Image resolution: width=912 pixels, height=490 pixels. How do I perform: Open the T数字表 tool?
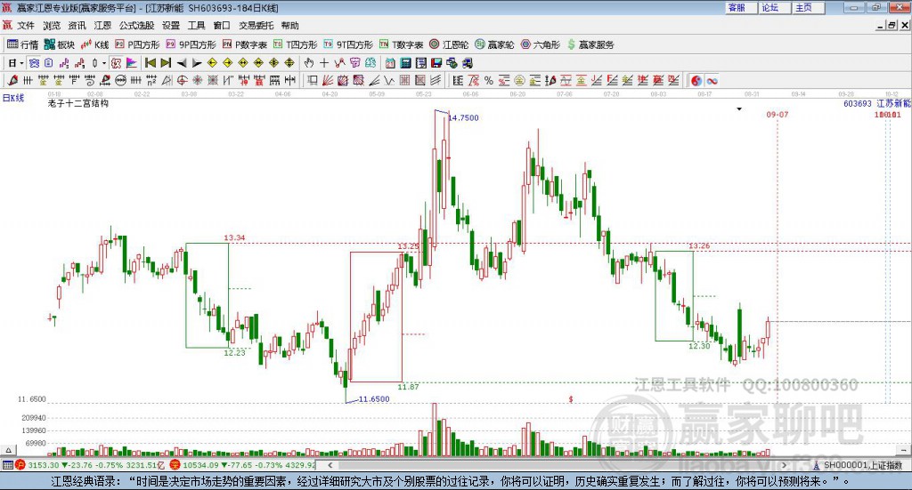coord(402,44)
